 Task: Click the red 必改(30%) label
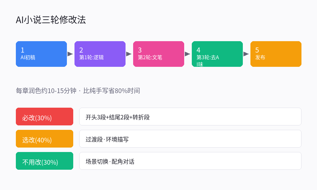tap(44, 117)
